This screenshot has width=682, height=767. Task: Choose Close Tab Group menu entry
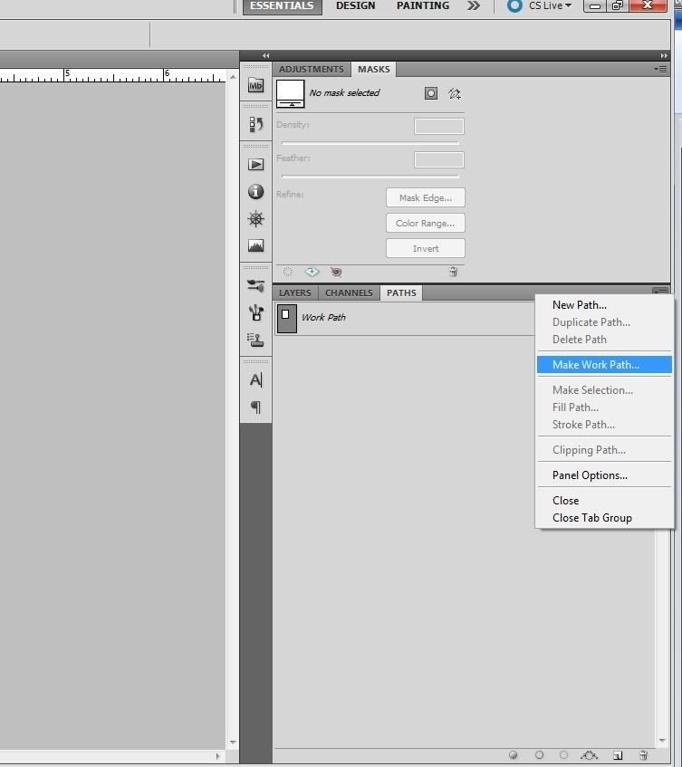[604, 518]
